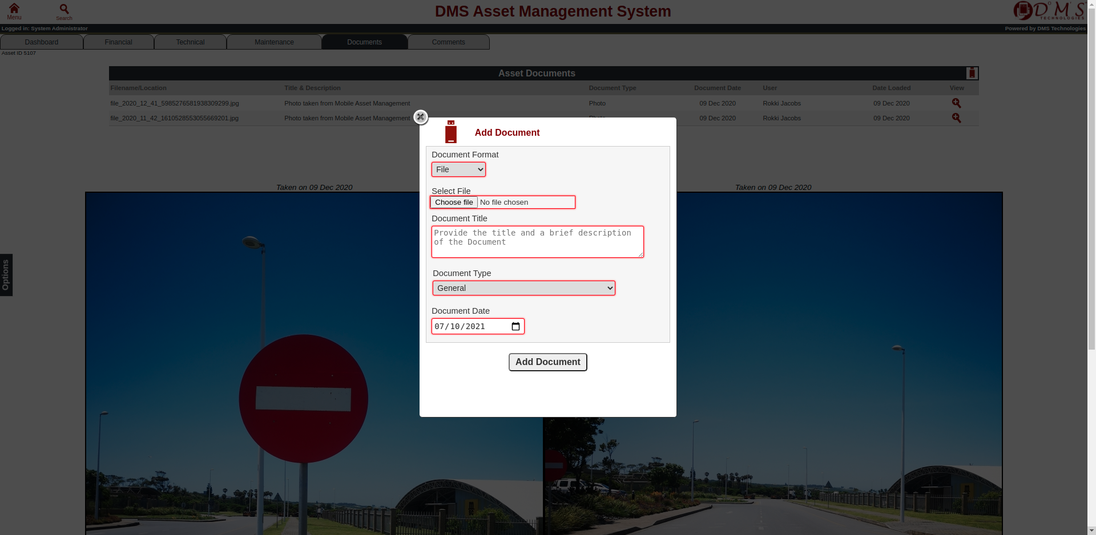
Task: Click the Filename/Location column header
Action: (138, 88)
